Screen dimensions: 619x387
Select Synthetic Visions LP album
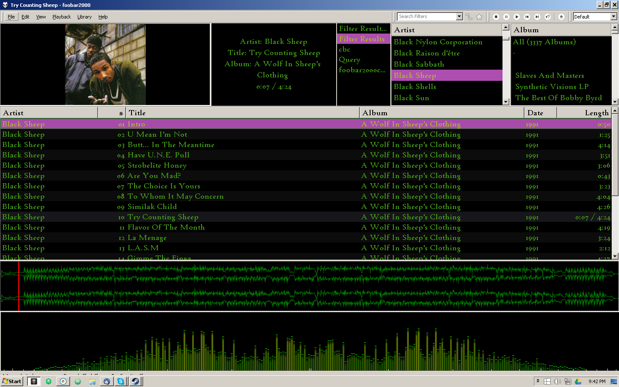561,86
